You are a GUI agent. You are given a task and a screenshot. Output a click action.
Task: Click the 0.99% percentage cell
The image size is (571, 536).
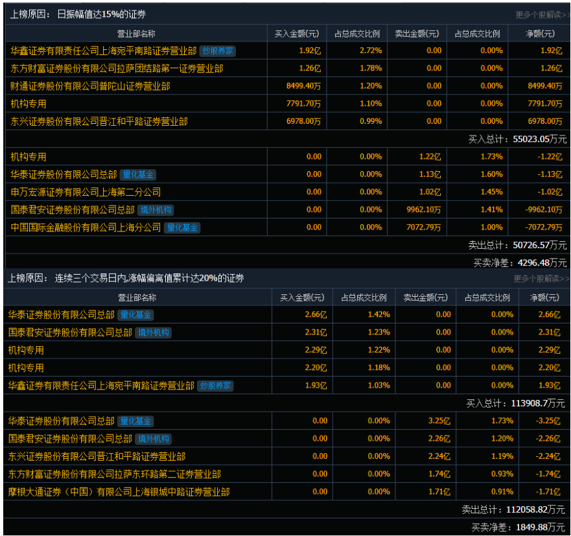click(371, 121)
